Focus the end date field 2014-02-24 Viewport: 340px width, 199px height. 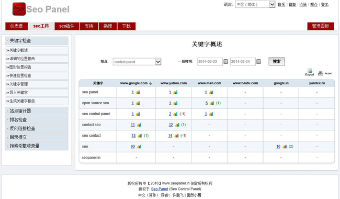pos(243,62)
